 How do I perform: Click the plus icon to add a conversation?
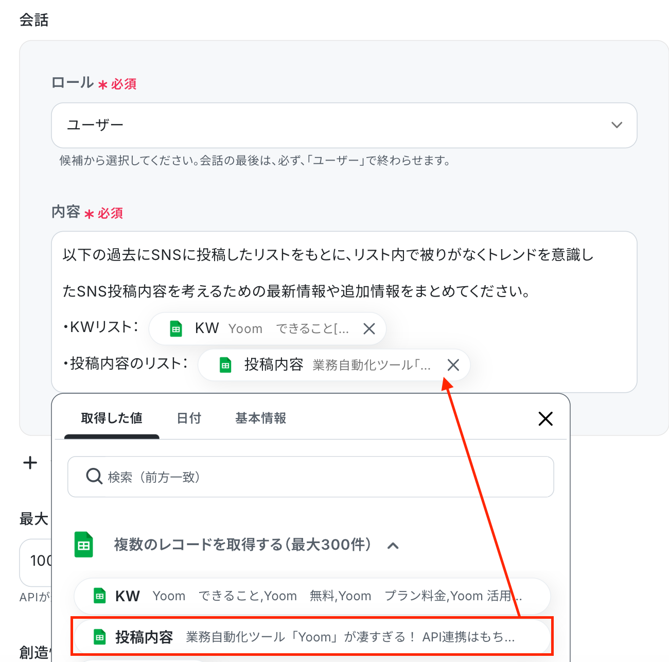[30, 463]
